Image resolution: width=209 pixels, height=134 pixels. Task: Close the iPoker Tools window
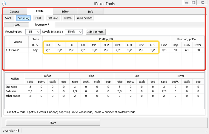[x=202, y=2]
